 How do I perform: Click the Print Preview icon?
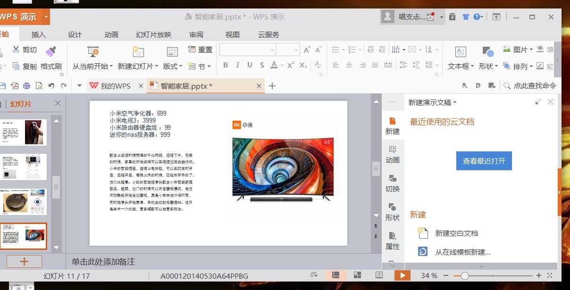click(x=39, y=86)
